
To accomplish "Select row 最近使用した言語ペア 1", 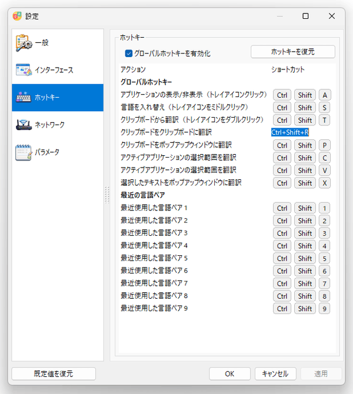I will pyautogui.click(x=227, y=208).
